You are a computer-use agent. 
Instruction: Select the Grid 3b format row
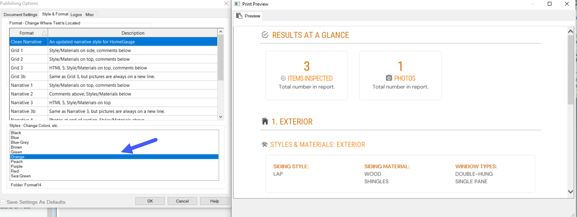pos(18,76)
